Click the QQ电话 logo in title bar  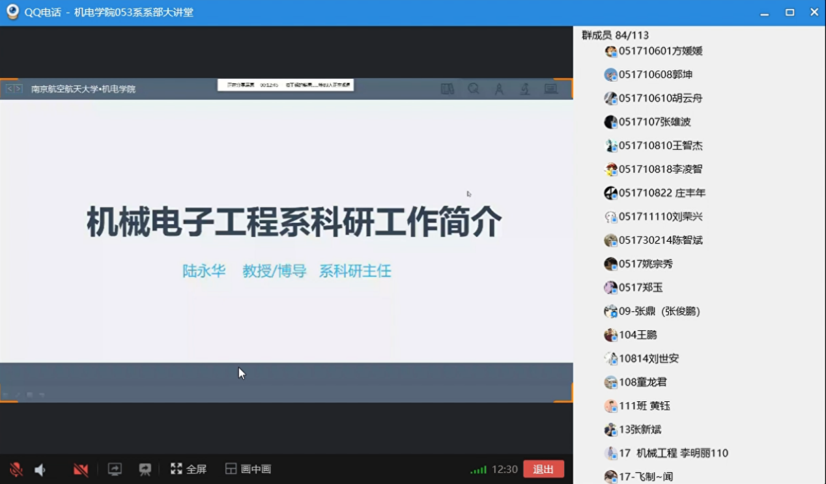pyautogui.click(x=12, y=12)
